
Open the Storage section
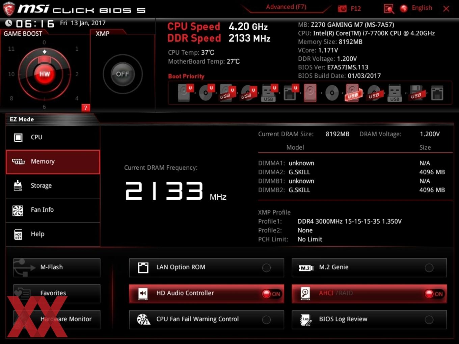(53, 186)
